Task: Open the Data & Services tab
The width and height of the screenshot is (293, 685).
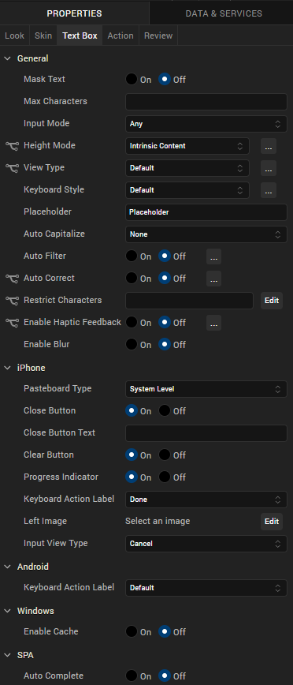Action: pos(224,13)
